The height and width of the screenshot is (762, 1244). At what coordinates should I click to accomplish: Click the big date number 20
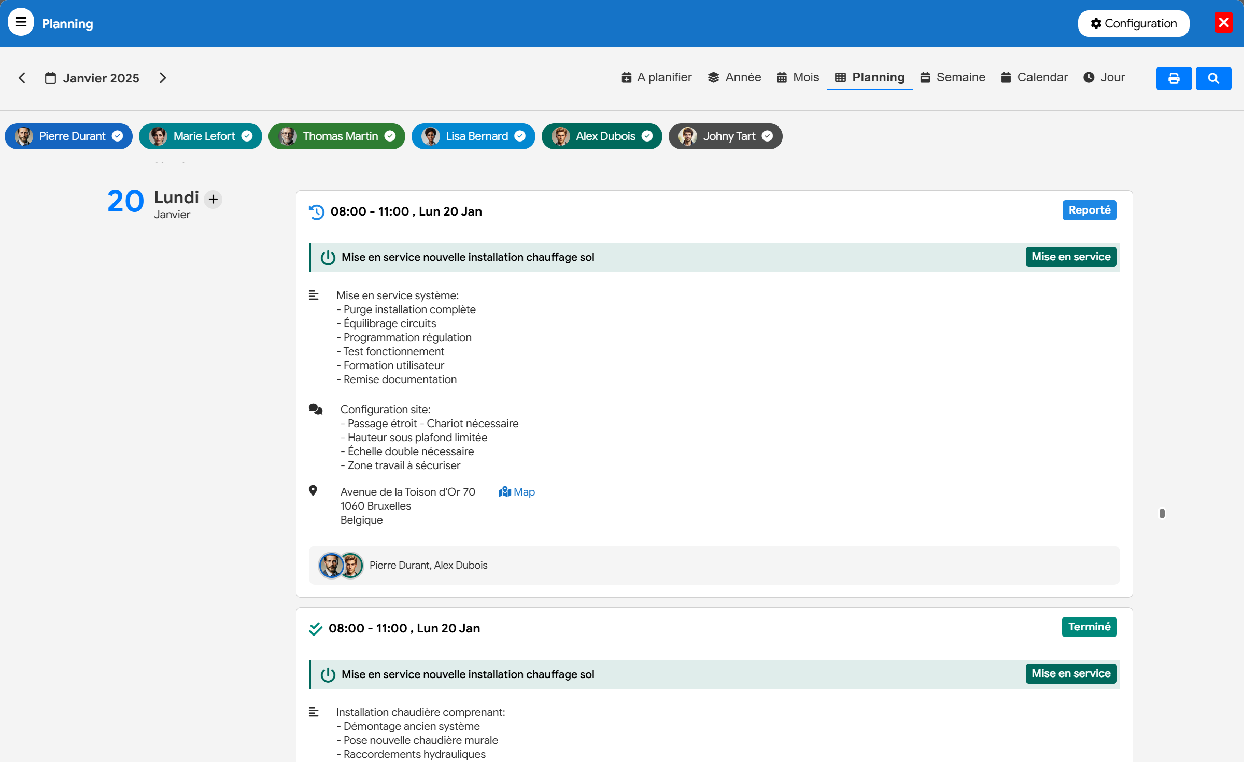click(125, 202)
